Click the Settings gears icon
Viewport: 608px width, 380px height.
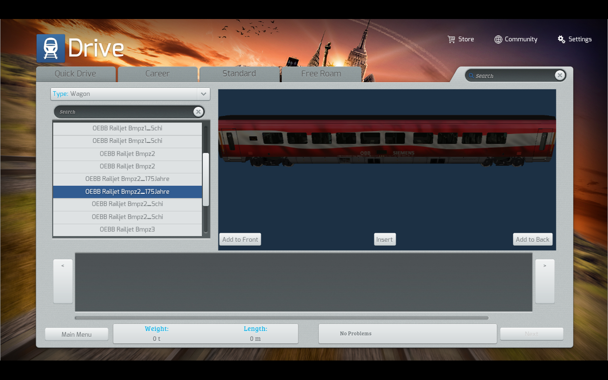[x=561, y=39]
